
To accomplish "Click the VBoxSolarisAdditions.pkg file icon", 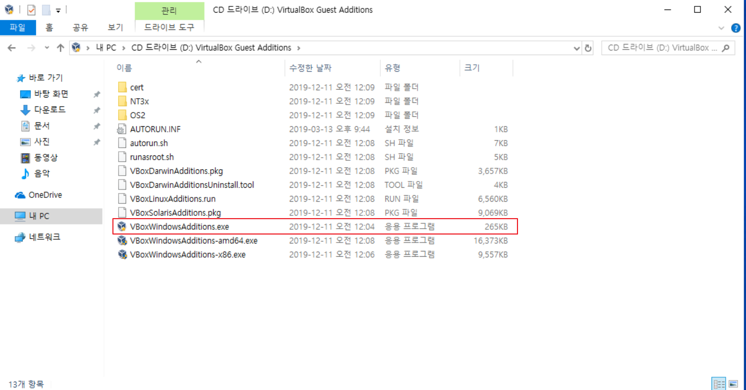I will pyautogui.click(x=122, y=213).
